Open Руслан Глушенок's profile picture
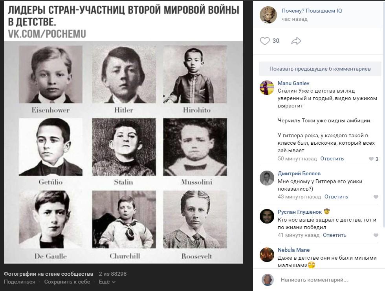Viewport: 385px width, 291px height. tap(267, 216)
